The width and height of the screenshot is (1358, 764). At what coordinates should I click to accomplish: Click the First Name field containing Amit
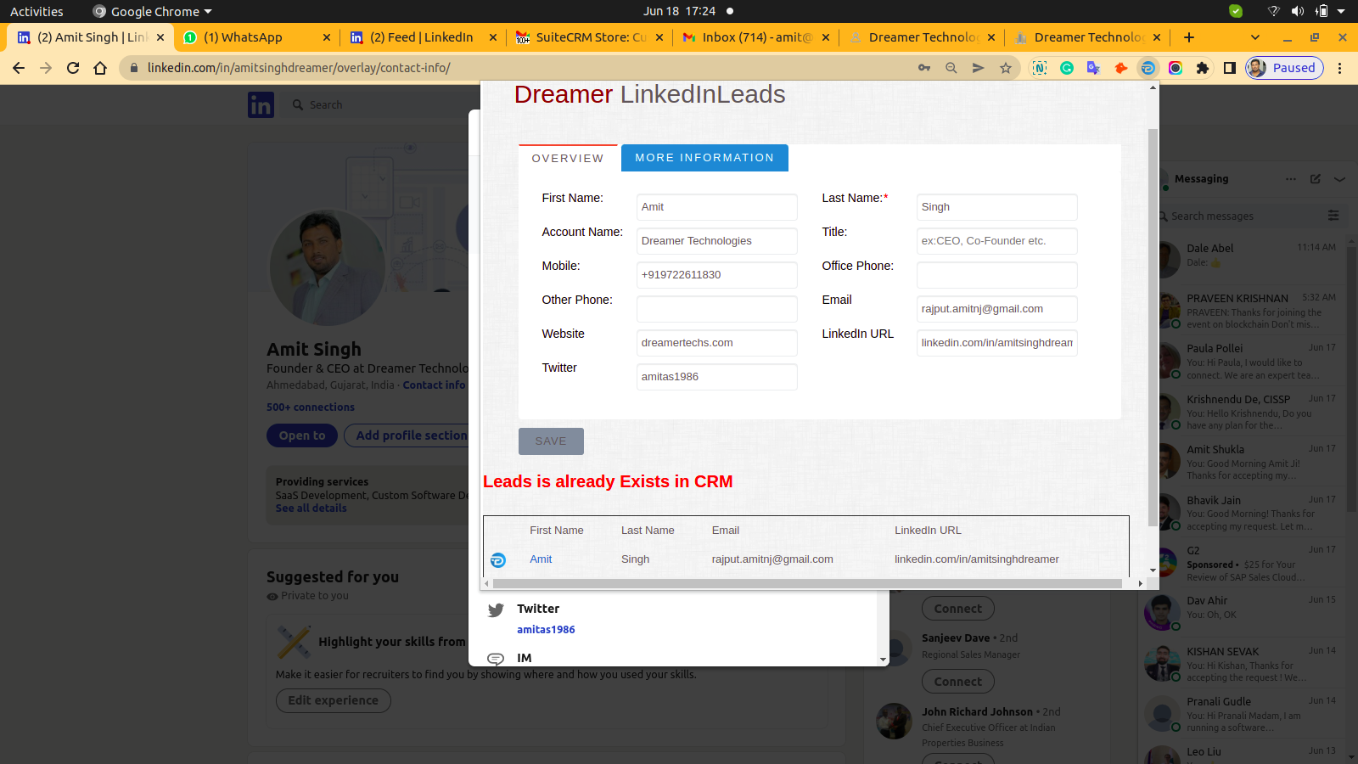(717, 207)
